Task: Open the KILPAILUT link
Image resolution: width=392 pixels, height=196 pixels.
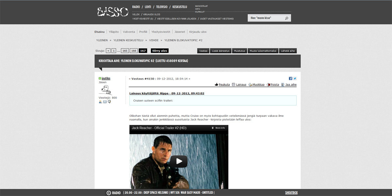Action: click(200, 12)
